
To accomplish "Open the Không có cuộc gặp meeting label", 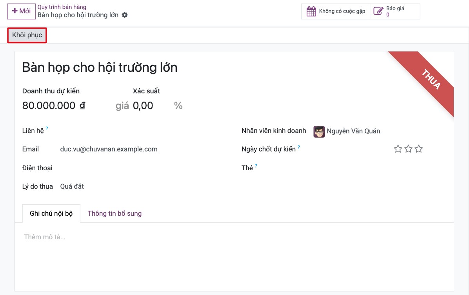I will 342,11.
